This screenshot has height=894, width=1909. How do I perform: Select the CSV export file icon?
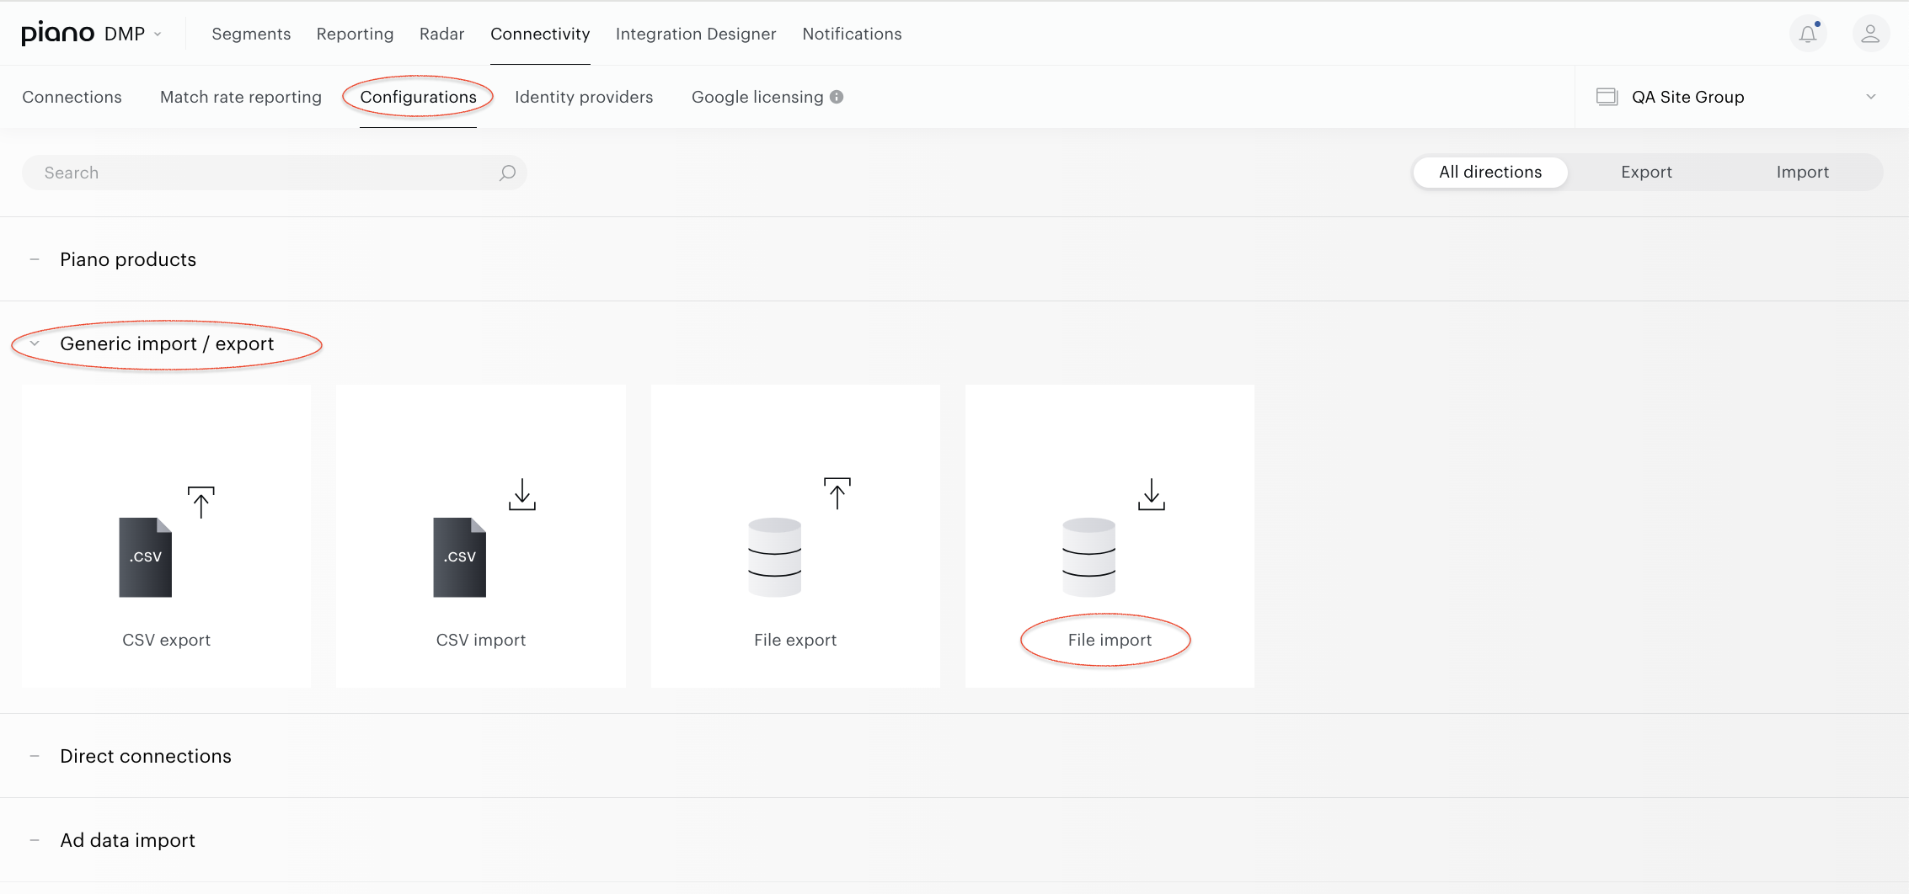146,557
